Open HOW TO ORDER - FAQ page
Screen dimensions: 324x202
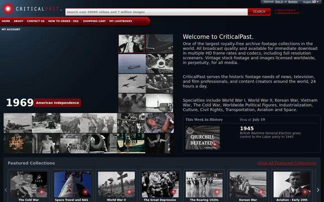tap(63, 21)
